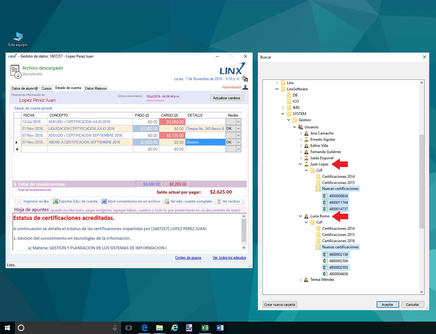
Task: Click Exportar Edo. de cuenta toolbar item
Action: 75,201
